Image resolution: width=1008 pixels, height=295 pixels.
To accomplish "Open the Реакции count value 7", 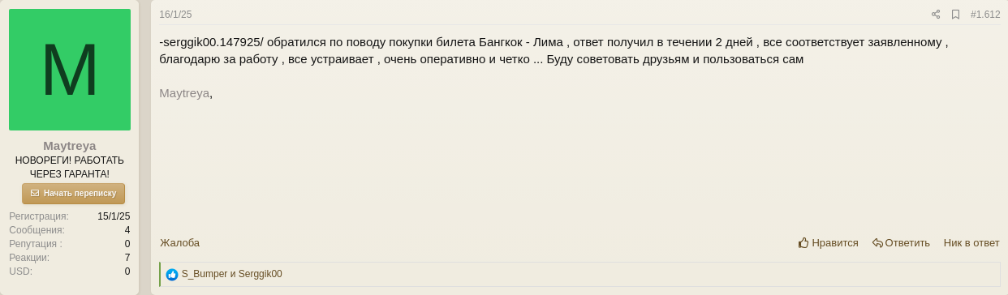I will pos(127,258).
